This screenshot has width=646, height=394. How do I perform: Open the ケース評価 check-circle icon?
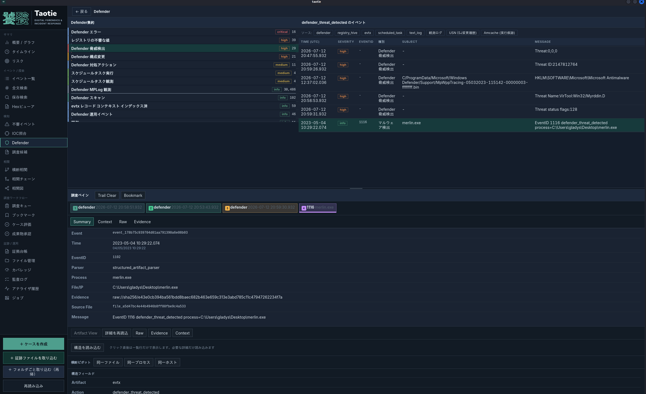7,224
